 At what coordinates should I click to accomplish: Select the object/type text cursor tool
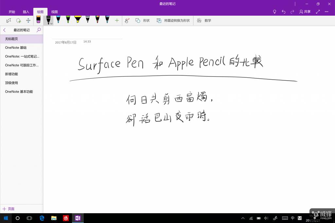[9, 21]
